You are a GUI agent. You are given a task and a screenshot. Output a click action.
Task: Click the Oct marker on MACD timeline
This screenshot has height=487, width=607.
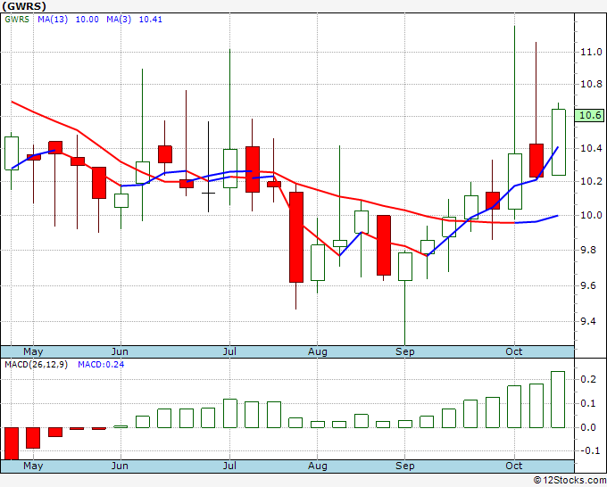513,466
